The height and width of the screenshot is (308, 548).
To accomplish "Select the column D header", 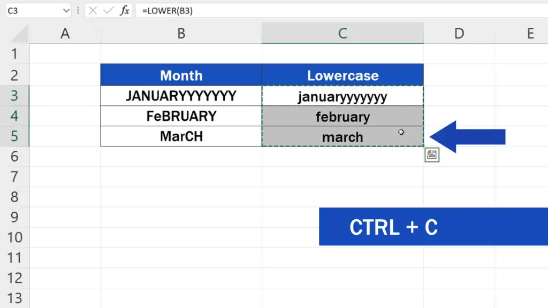I will click(x=459, y=34).
